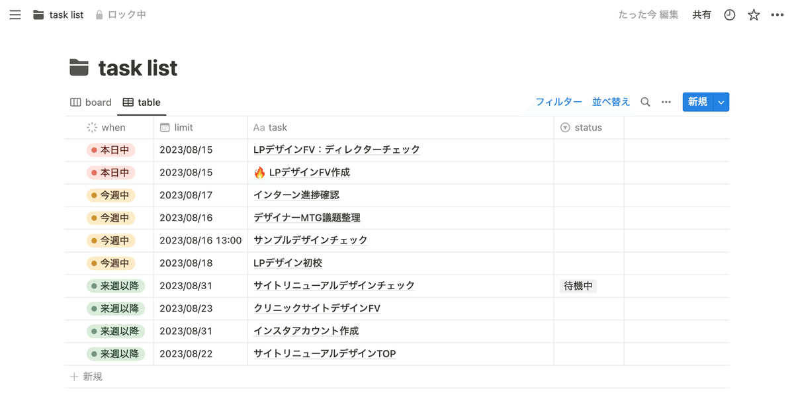The image size is (794, 399).
Task: Open the 本日中 tag selector in when column
Action: click(113, 150)
